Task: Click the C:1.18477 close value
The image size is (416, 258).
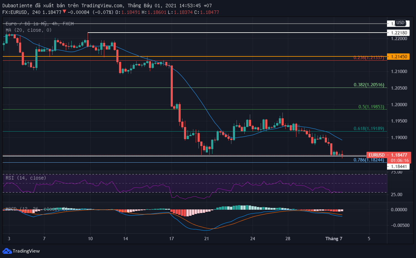Action: point(207,12)
